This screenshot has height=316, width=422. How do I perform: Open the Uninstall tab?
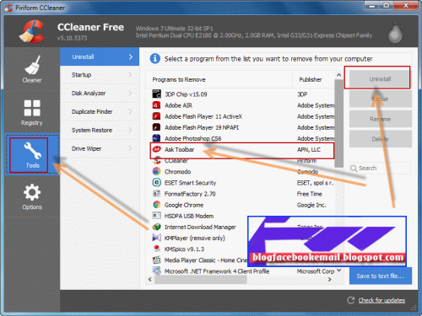(x=100, y=56)
